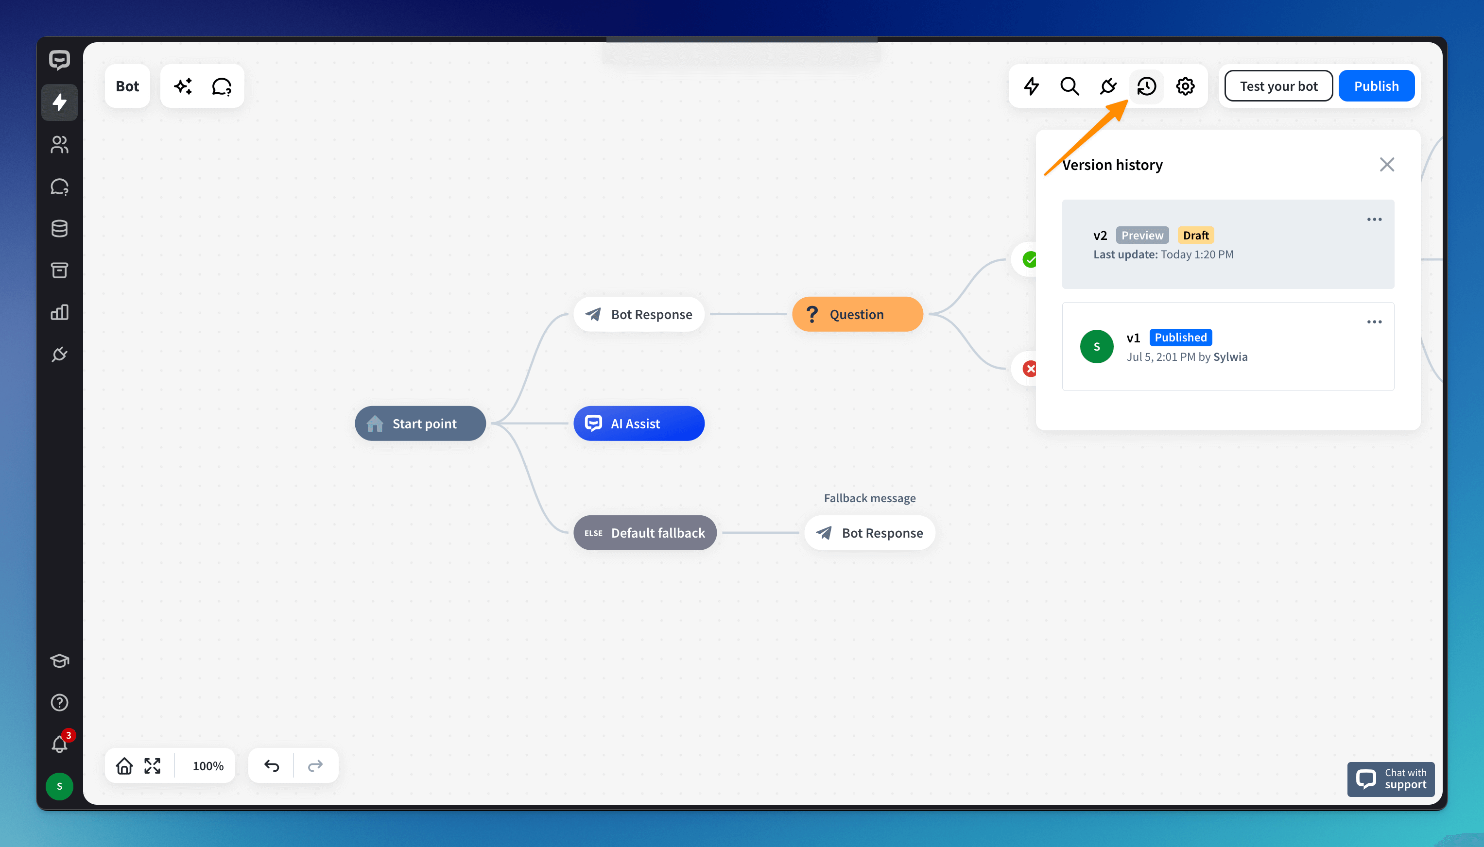Click the Publish button
Screen dimensions: 1484x847
(1376, 86)
